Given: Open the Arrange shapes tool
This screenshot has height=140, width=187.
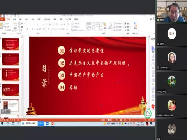Looking at the screenshot, I should [x=105, y=26].
